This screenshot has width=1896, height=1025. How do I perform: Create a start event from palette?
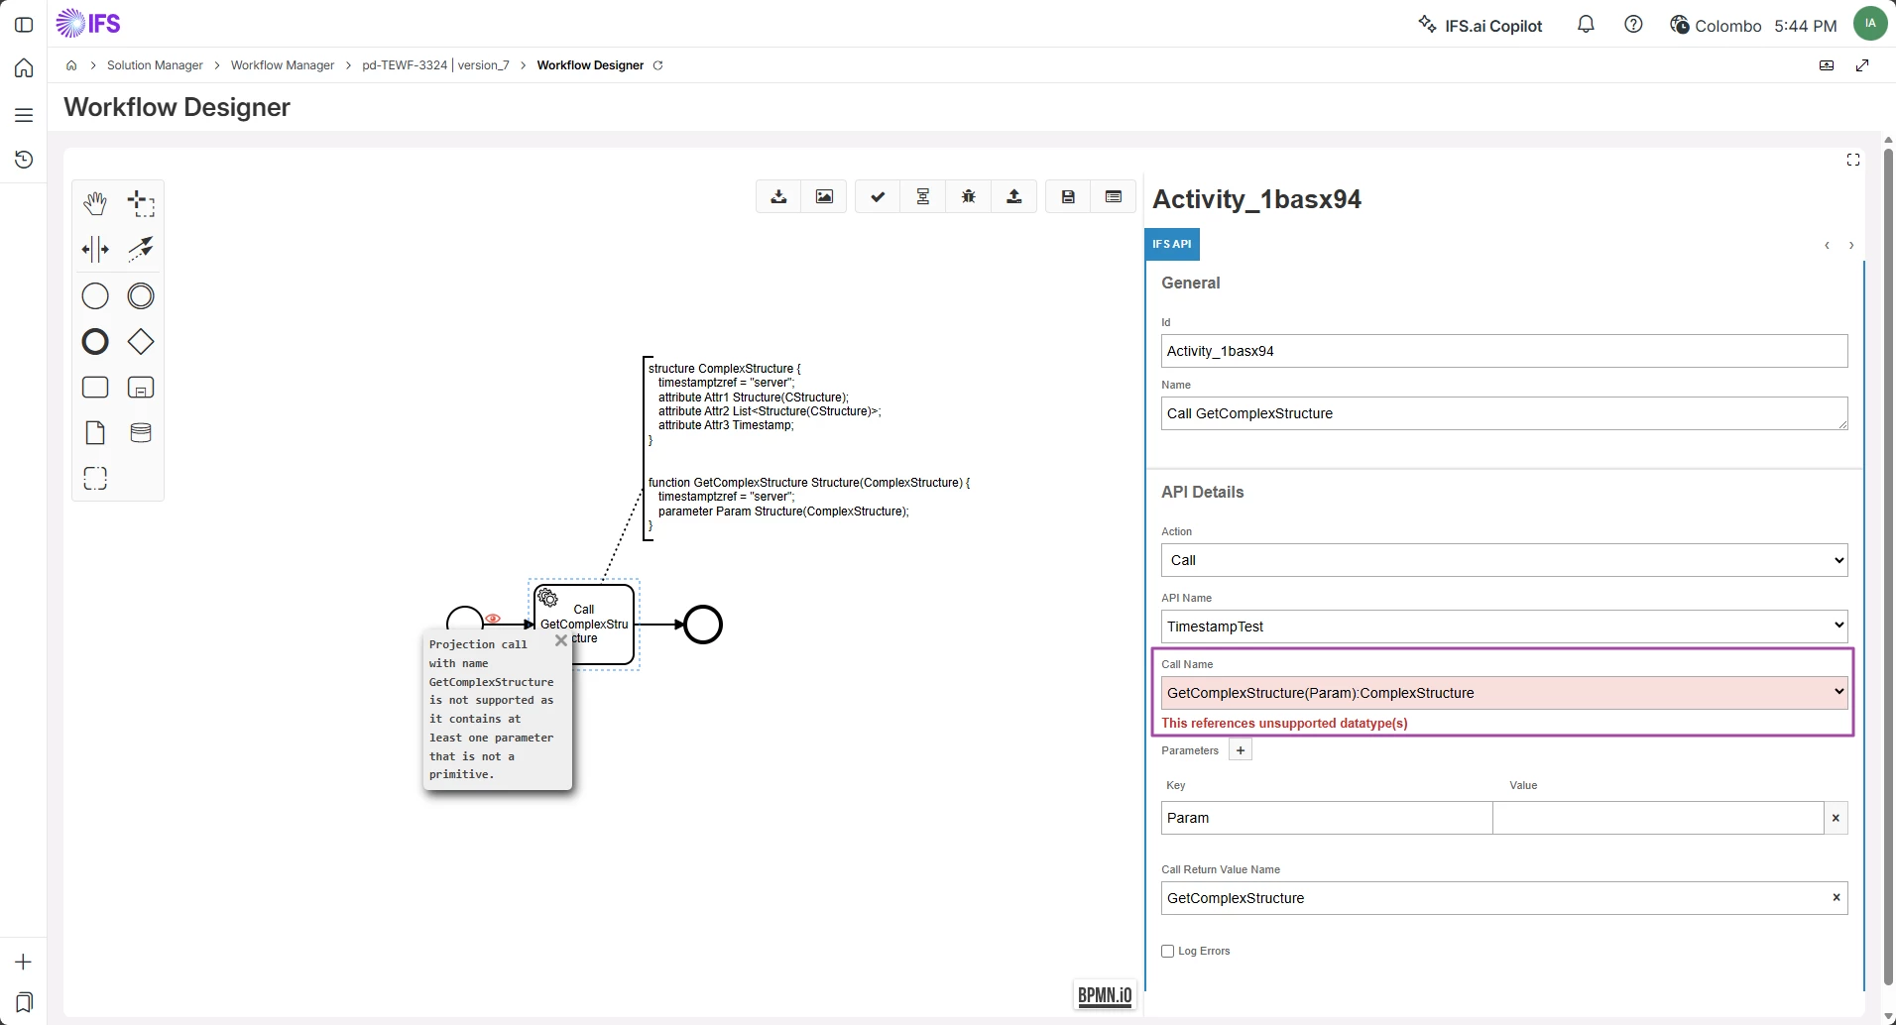click(x=95, y=295)
